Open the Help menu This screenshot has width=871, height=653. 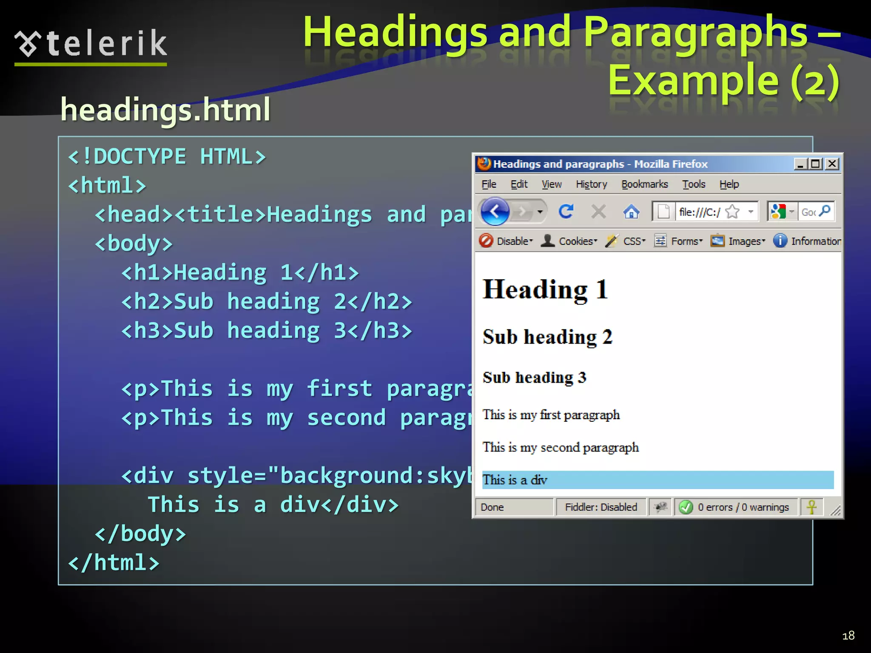click(x=729, y=184)
